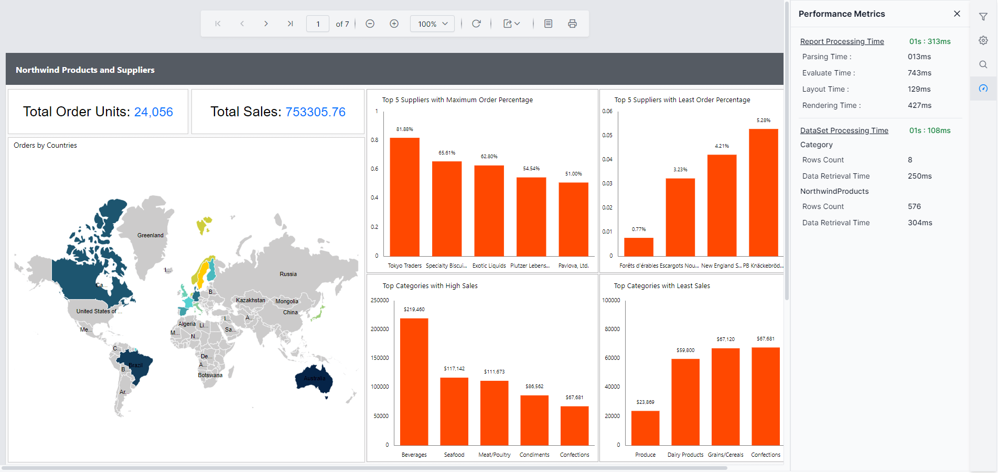Click the Orders by Countries title
The width and height of the screenshot is (998, 473).
pos(45,145)
